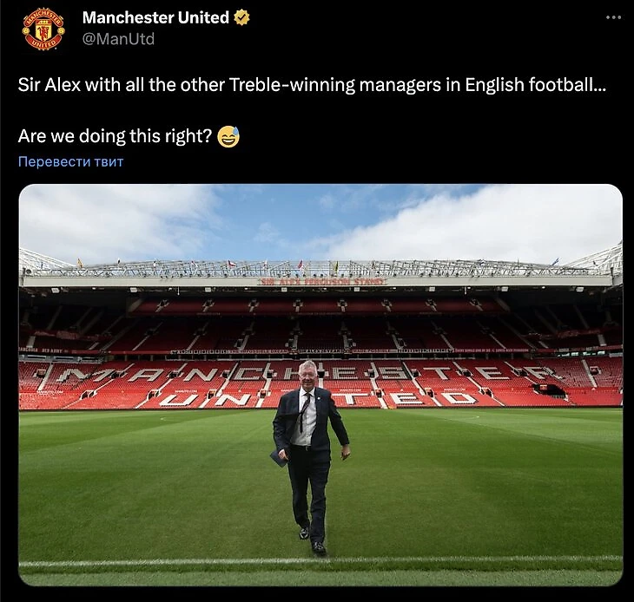
Task: Click the Перевести твит translate link
Action: (x=70, y=161)
